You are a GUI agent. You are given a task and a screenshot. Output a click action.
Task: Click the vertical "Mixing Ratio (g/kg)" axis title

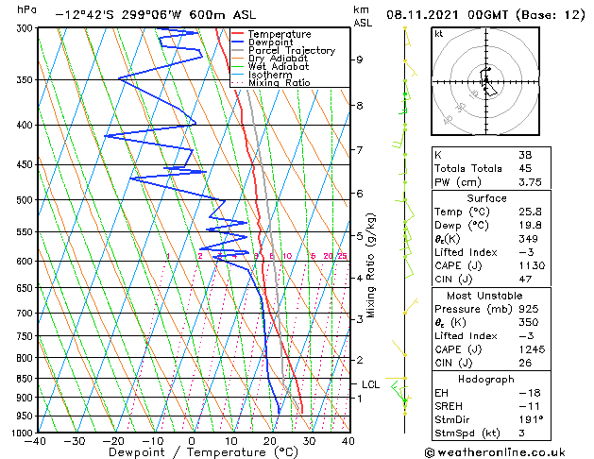point(370,265)
